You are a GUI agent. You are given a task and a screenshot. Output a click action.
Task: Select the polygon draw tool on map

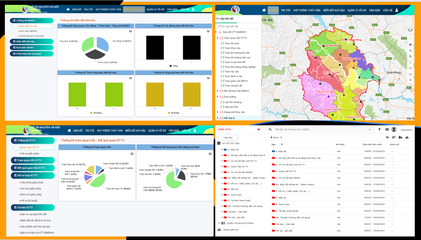click(410, 62)
